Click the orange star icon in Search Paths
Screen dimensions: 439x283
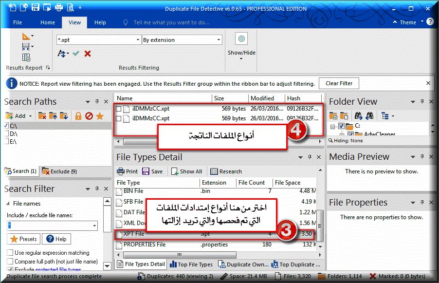click(x=100, y=116)
